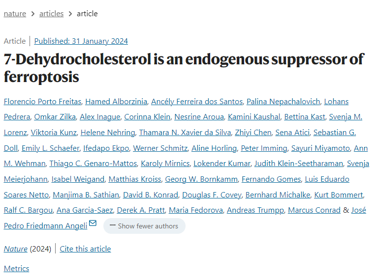Screen dimensions: 379x279
Task: Open the Published: 31 January 2024 link
Action: click(x=81, y=41)
